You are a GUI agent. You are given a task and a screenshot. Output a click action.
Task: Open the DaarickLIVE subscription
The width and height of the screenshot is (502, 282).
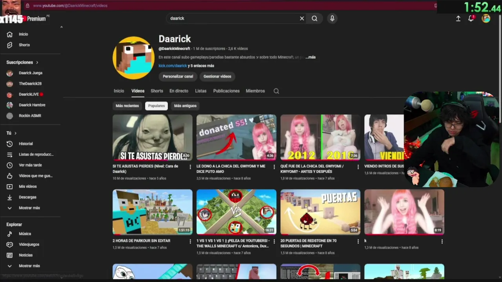29,94
